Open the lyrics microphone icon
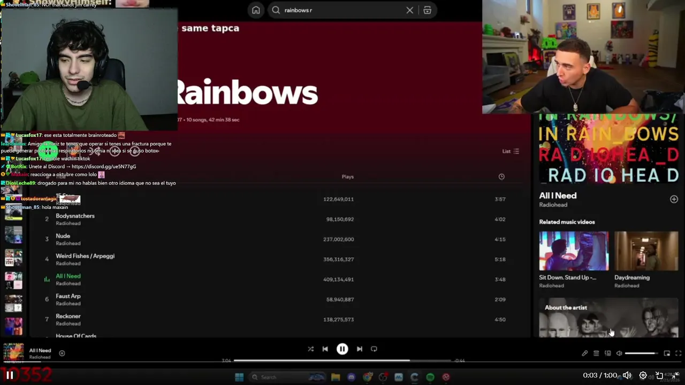685x385 pixels. 585,353
